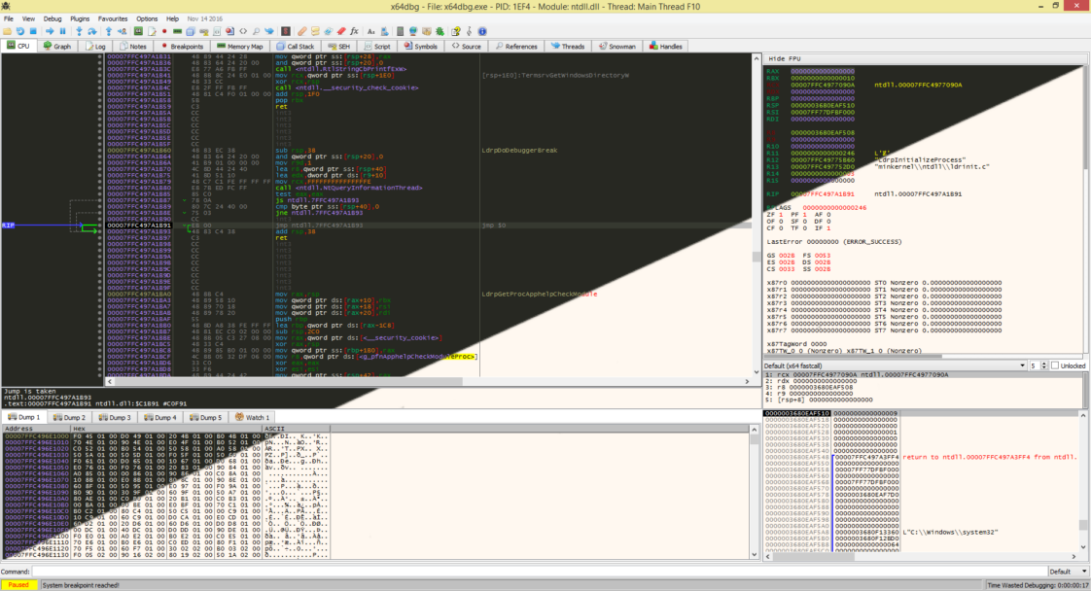Click the Hide FPU button
1091x591 pixels.
pos(784,56)
